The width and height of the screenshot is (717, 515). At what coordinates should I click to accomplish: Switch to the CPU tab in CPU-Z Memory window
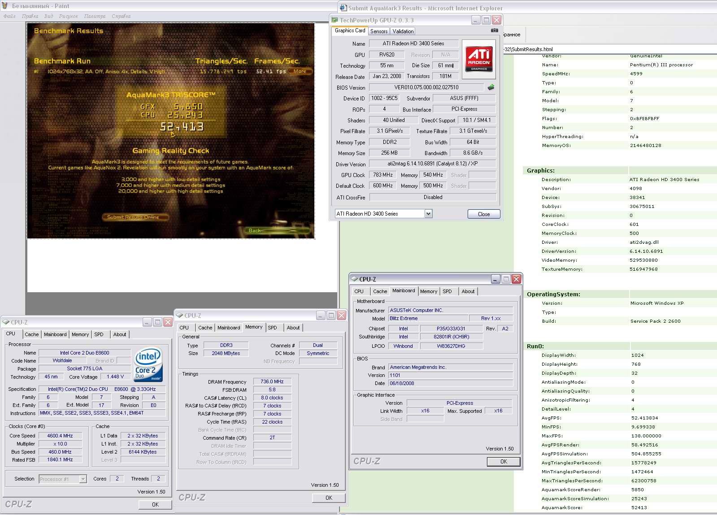point(184,328)
